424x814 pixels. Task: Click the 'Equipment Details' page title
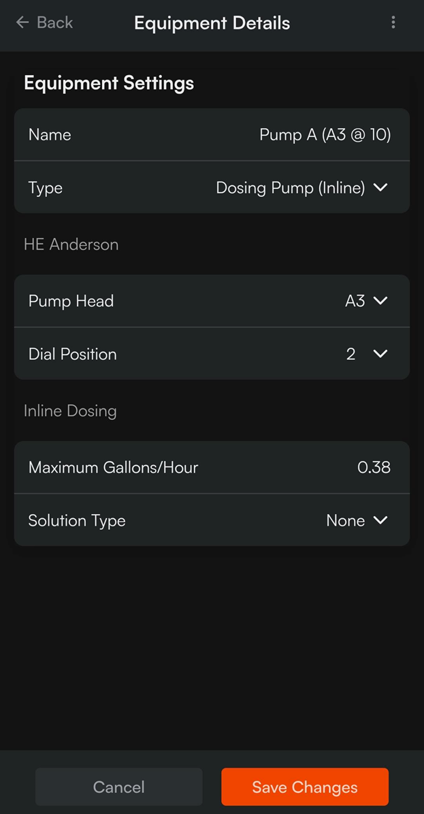point(212,22)
